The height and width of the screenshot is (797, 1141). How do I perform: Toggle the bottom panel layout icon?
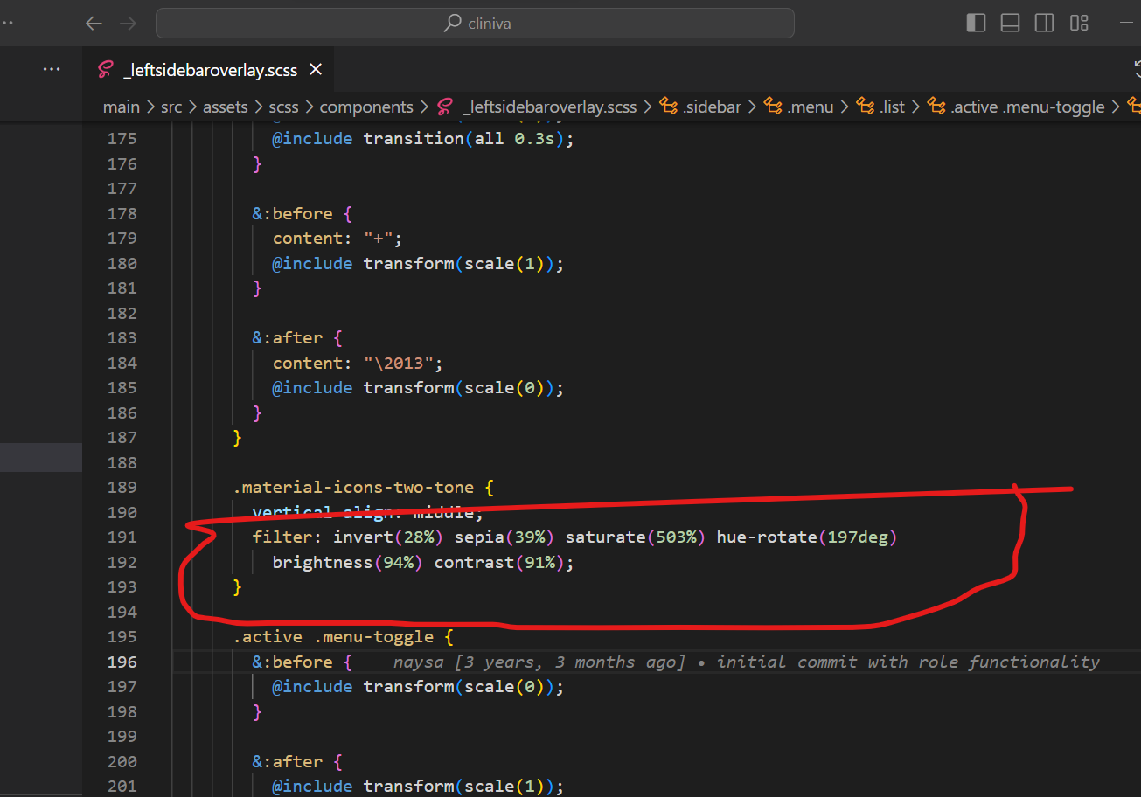[x=1010, y=24]
